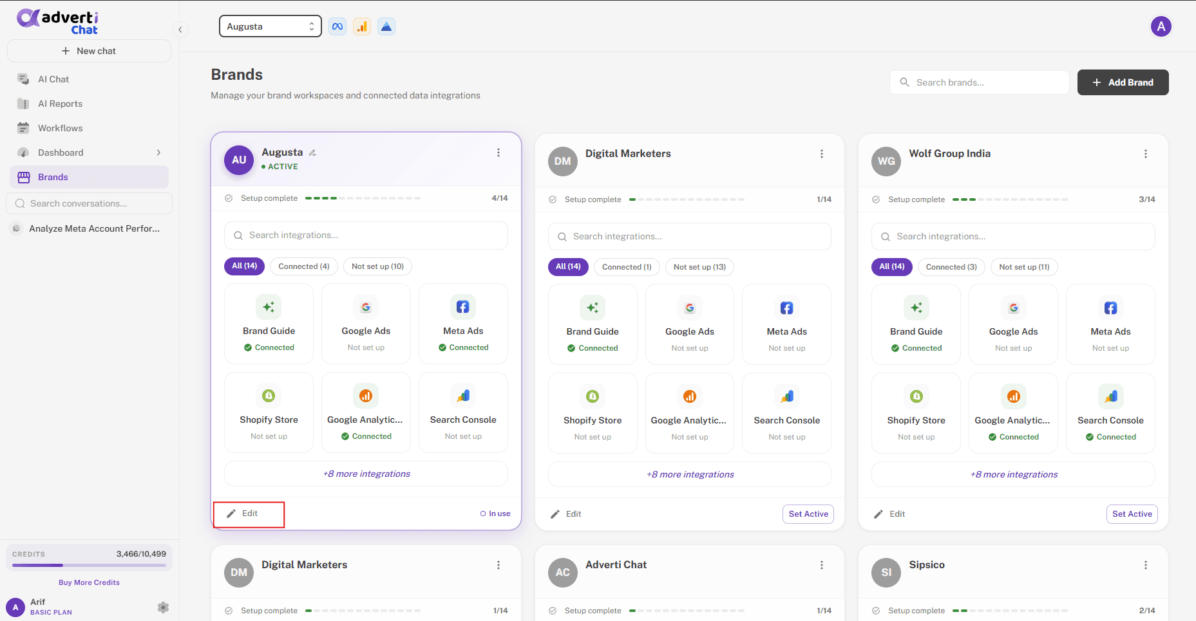Open Google Analytics integration in Augusta card
Screen dimensions: 1196x621
click(366, 412)
